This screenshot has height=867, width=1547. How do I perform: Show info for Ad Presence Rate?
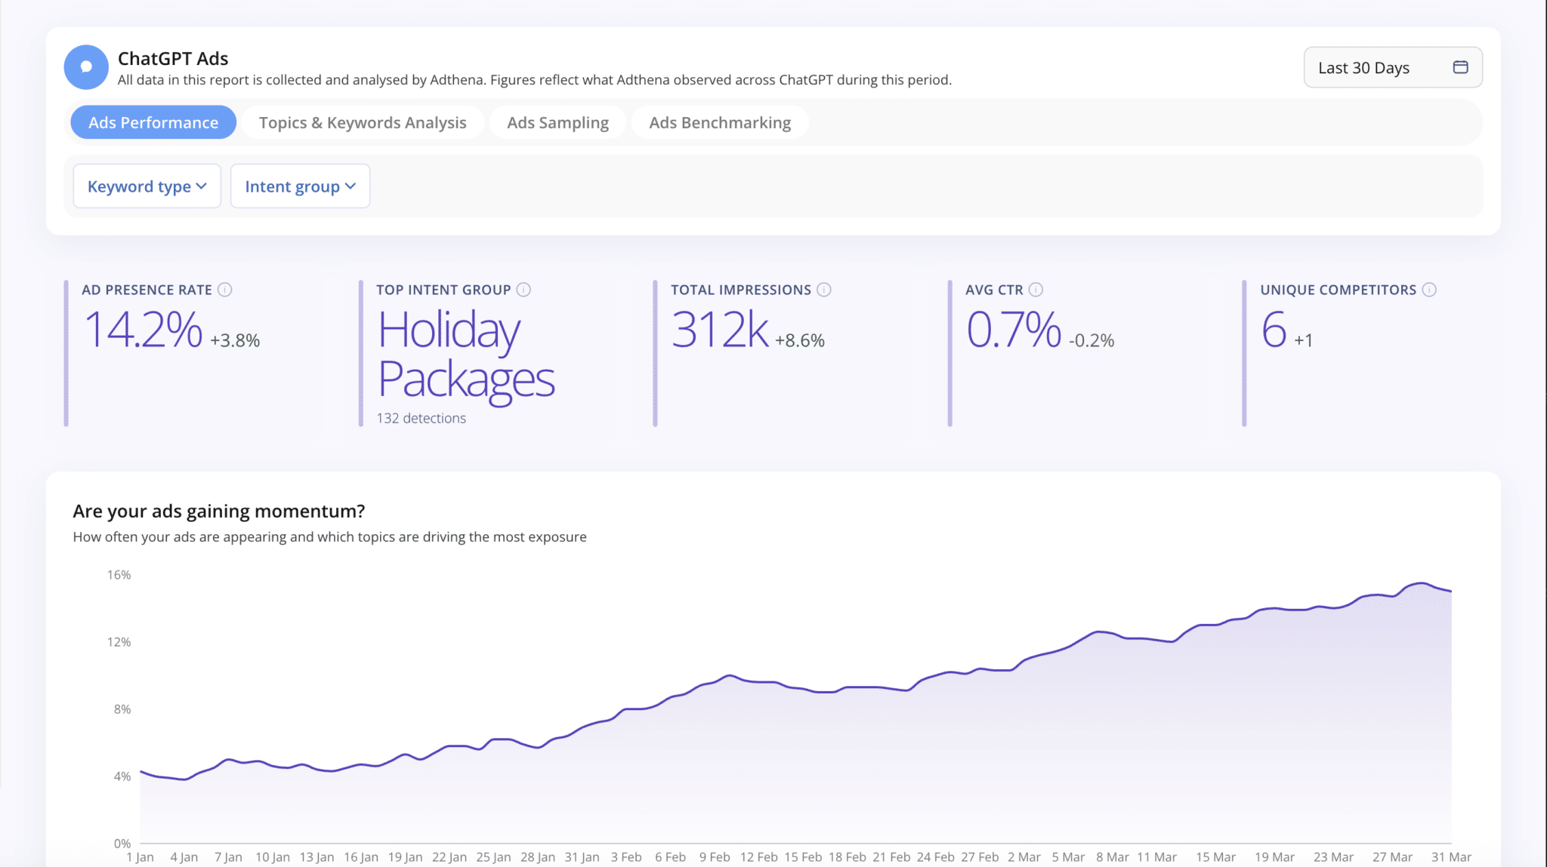[225, 290]
